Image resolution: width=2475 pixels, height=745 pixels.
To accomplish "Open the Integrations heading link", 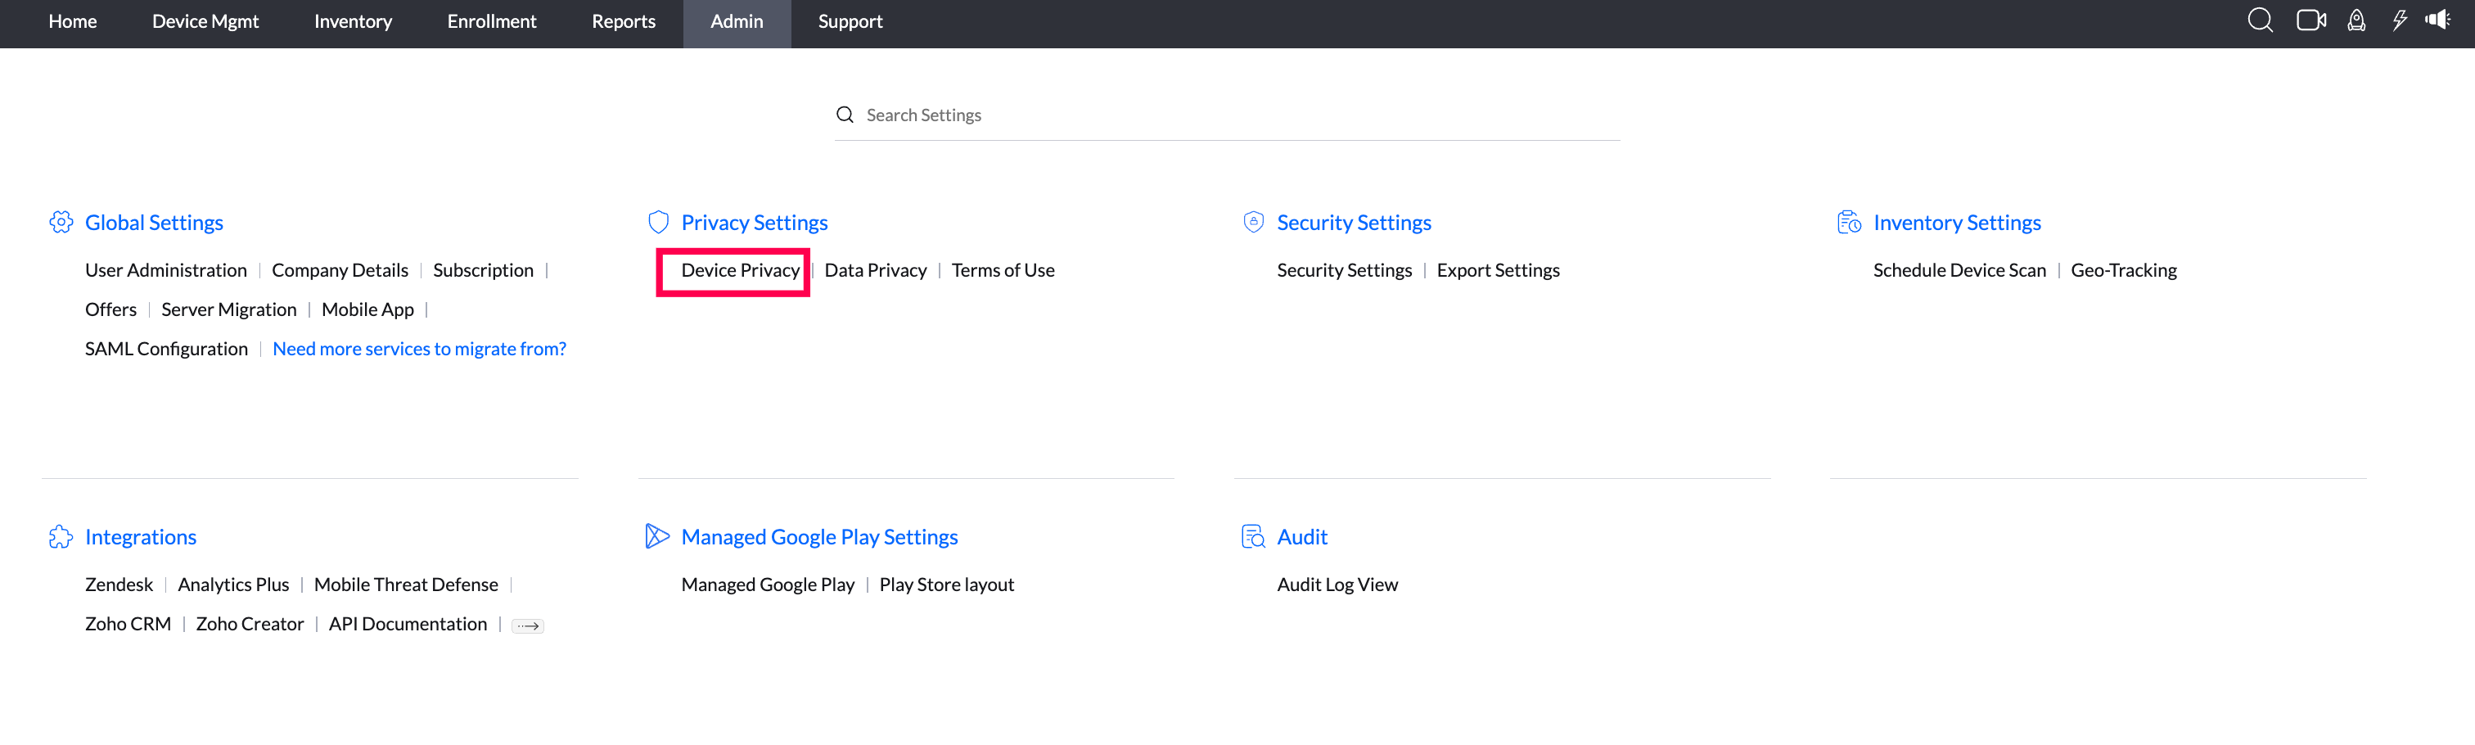I will (x=140, y=536).
